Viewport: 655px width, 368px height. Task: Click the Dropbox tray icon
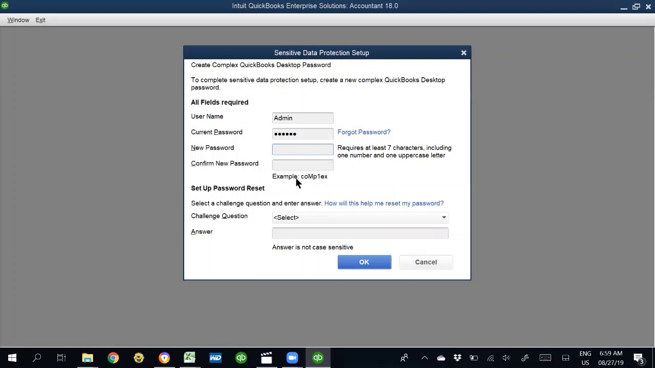point(457,358)
